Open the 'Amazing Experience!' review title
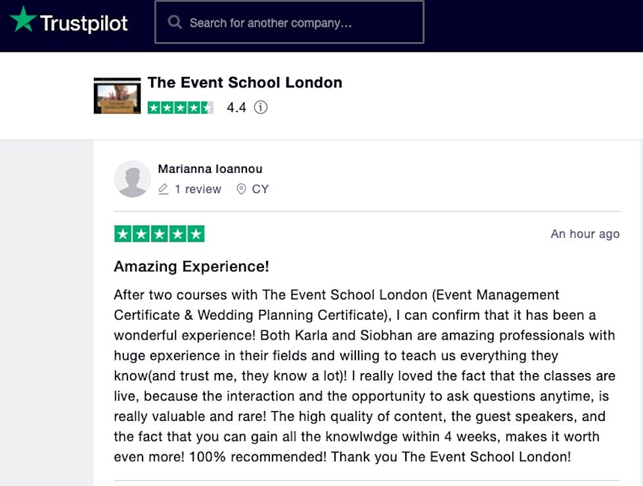 (191, 267)
